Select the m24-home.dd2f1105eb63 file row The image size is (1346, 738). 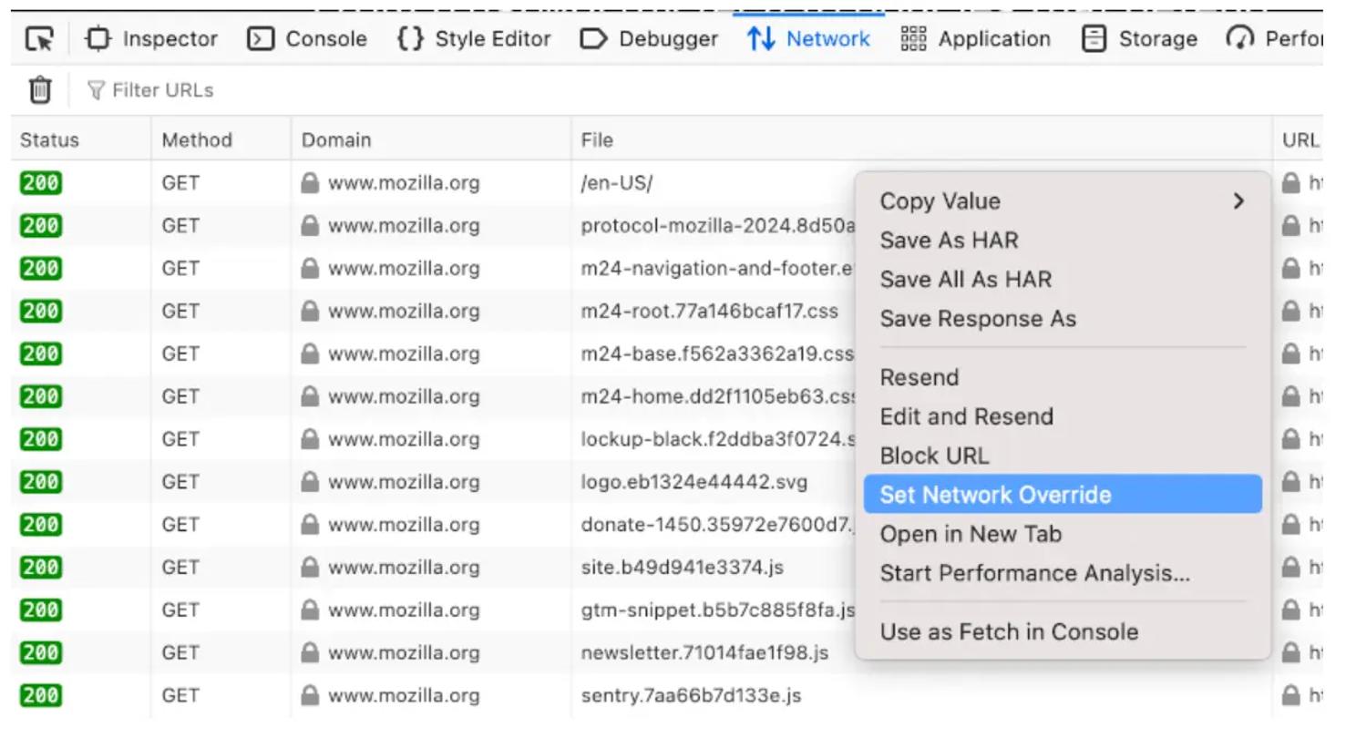click(718, 397)
